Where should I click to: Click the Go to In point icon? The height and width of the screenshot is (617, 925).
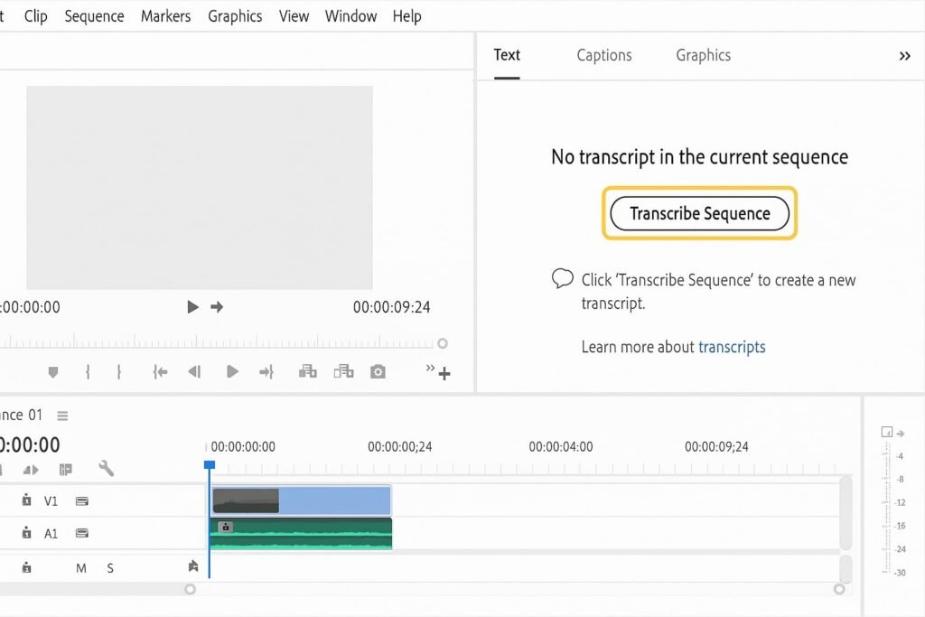160,372
